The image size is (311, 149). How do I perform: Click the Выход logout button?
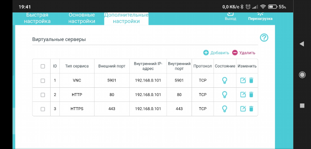(x=230, y=16)
